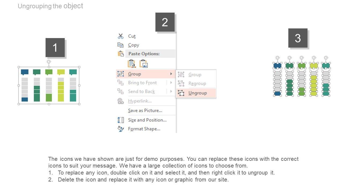The height and width of the screenshot is (193, 343).
Task: Expand the Send to Back submenu arrow
Action: coord(171,91)
